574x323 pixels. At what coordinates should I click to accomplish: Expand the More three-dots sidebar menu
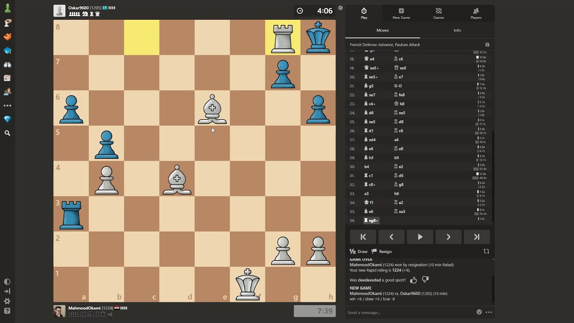(x=7, y=106)
